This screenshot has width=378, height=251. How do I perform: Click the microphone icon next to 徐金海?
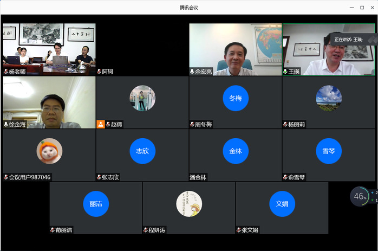(6, 124)
